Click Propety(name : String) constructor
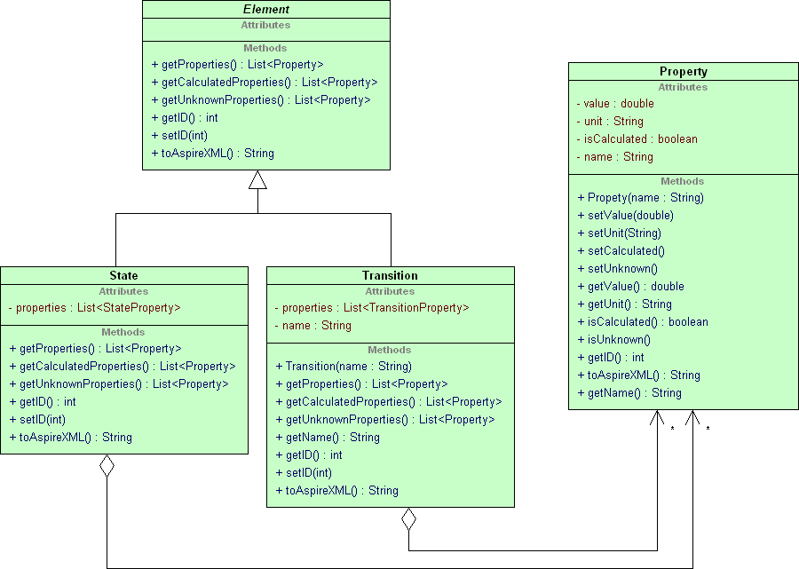 pos(640,198)
